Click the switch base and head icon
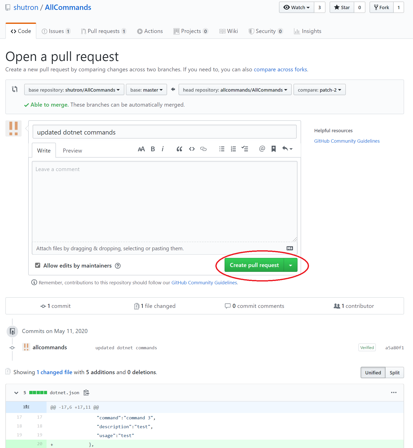The image size is (413, 448). click(x=15, y=89)
